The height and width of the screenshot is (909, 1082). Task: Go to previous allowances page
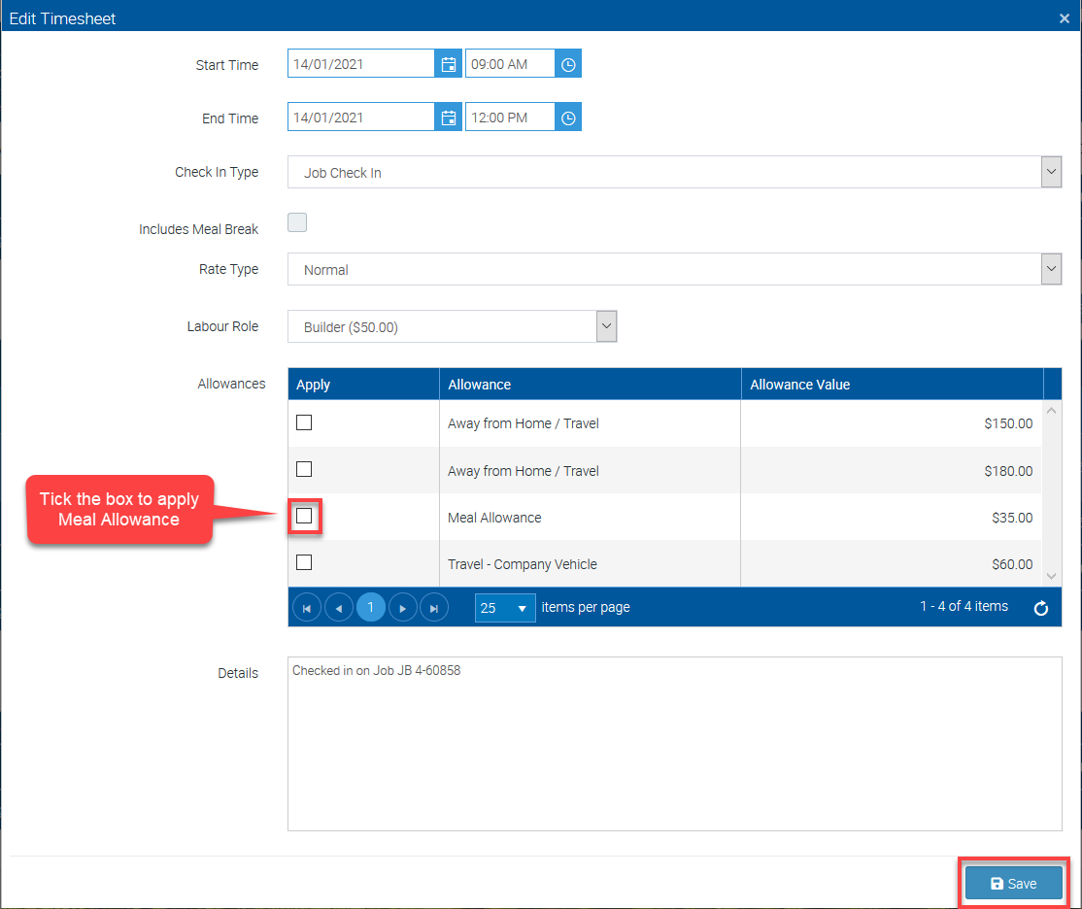(339, 608)
